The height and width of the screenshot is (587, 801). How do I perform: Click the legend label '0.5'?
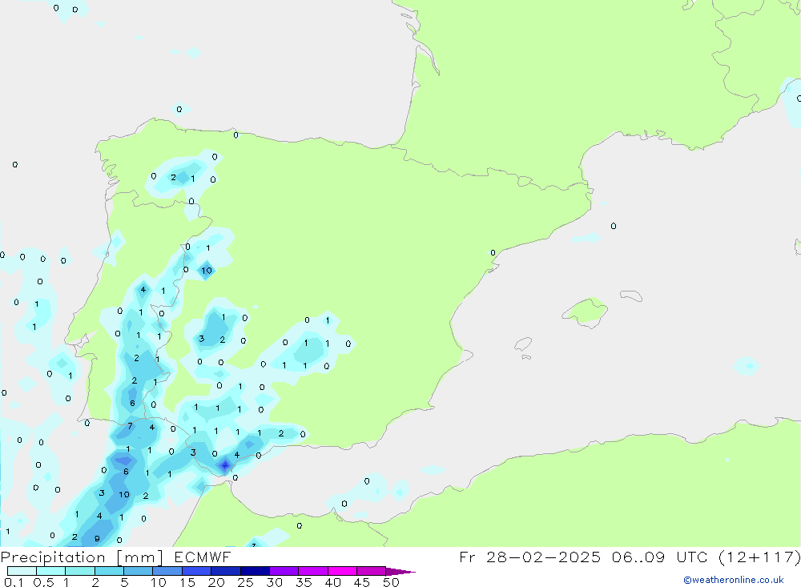coord(44,582)
